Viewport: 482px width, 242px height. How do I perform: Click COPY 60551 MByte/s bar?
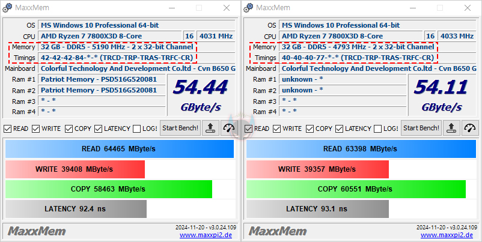356,189
